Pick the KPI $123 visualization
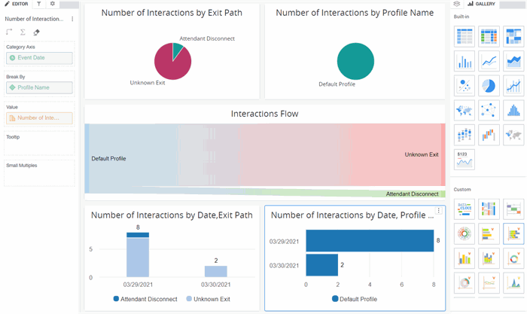The image size is (527, 314). 465,159
